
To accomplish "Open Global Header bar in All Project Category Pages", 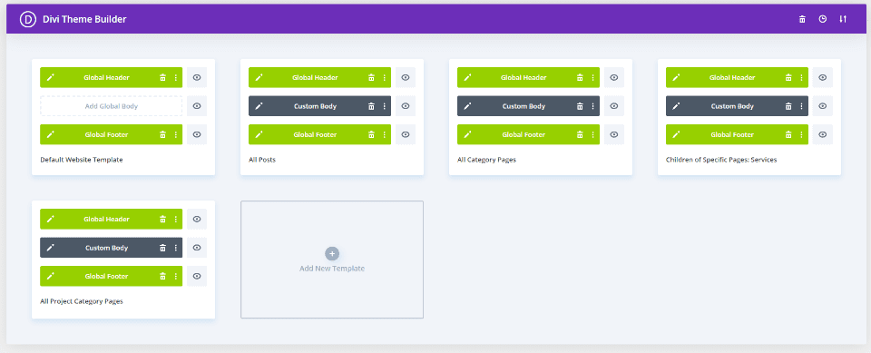I will [111, 220].
